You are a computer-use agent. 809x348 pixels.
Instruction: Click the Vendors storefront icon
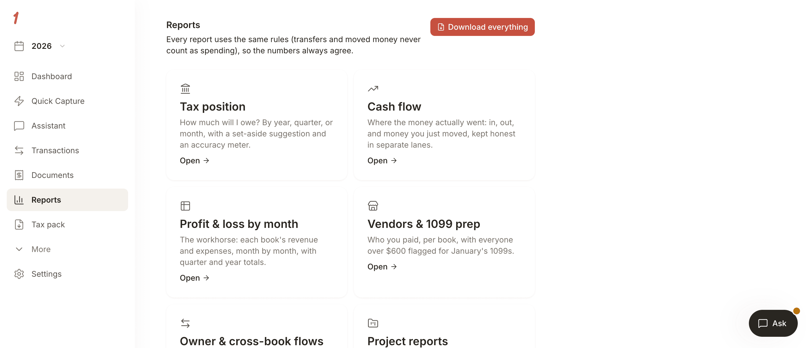tap(373, 206)
